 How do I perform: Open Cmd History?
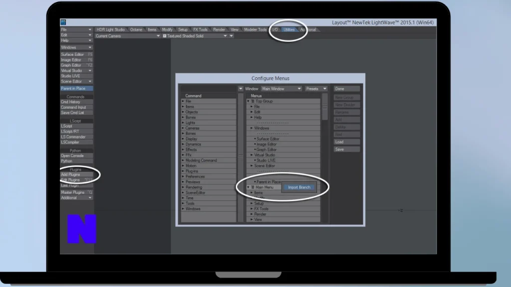coord(76,102)
